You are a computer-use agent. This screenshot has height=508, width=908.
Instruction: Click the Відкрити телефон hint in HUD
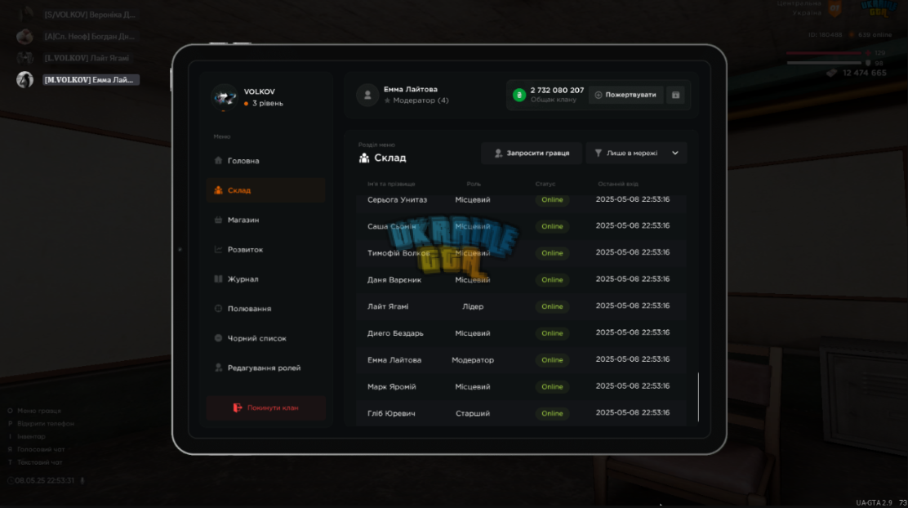click(46, 423)
